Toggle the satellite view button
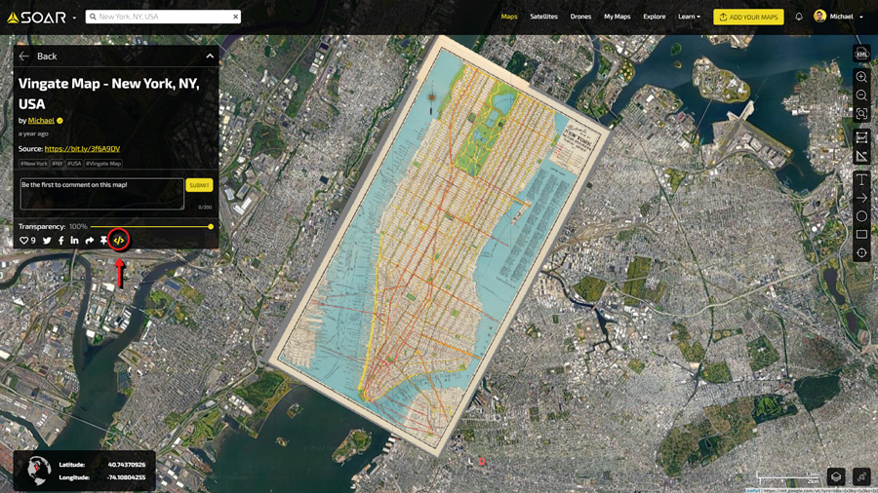The width and height of the screenshot is (878, 493). coord(861,476)
